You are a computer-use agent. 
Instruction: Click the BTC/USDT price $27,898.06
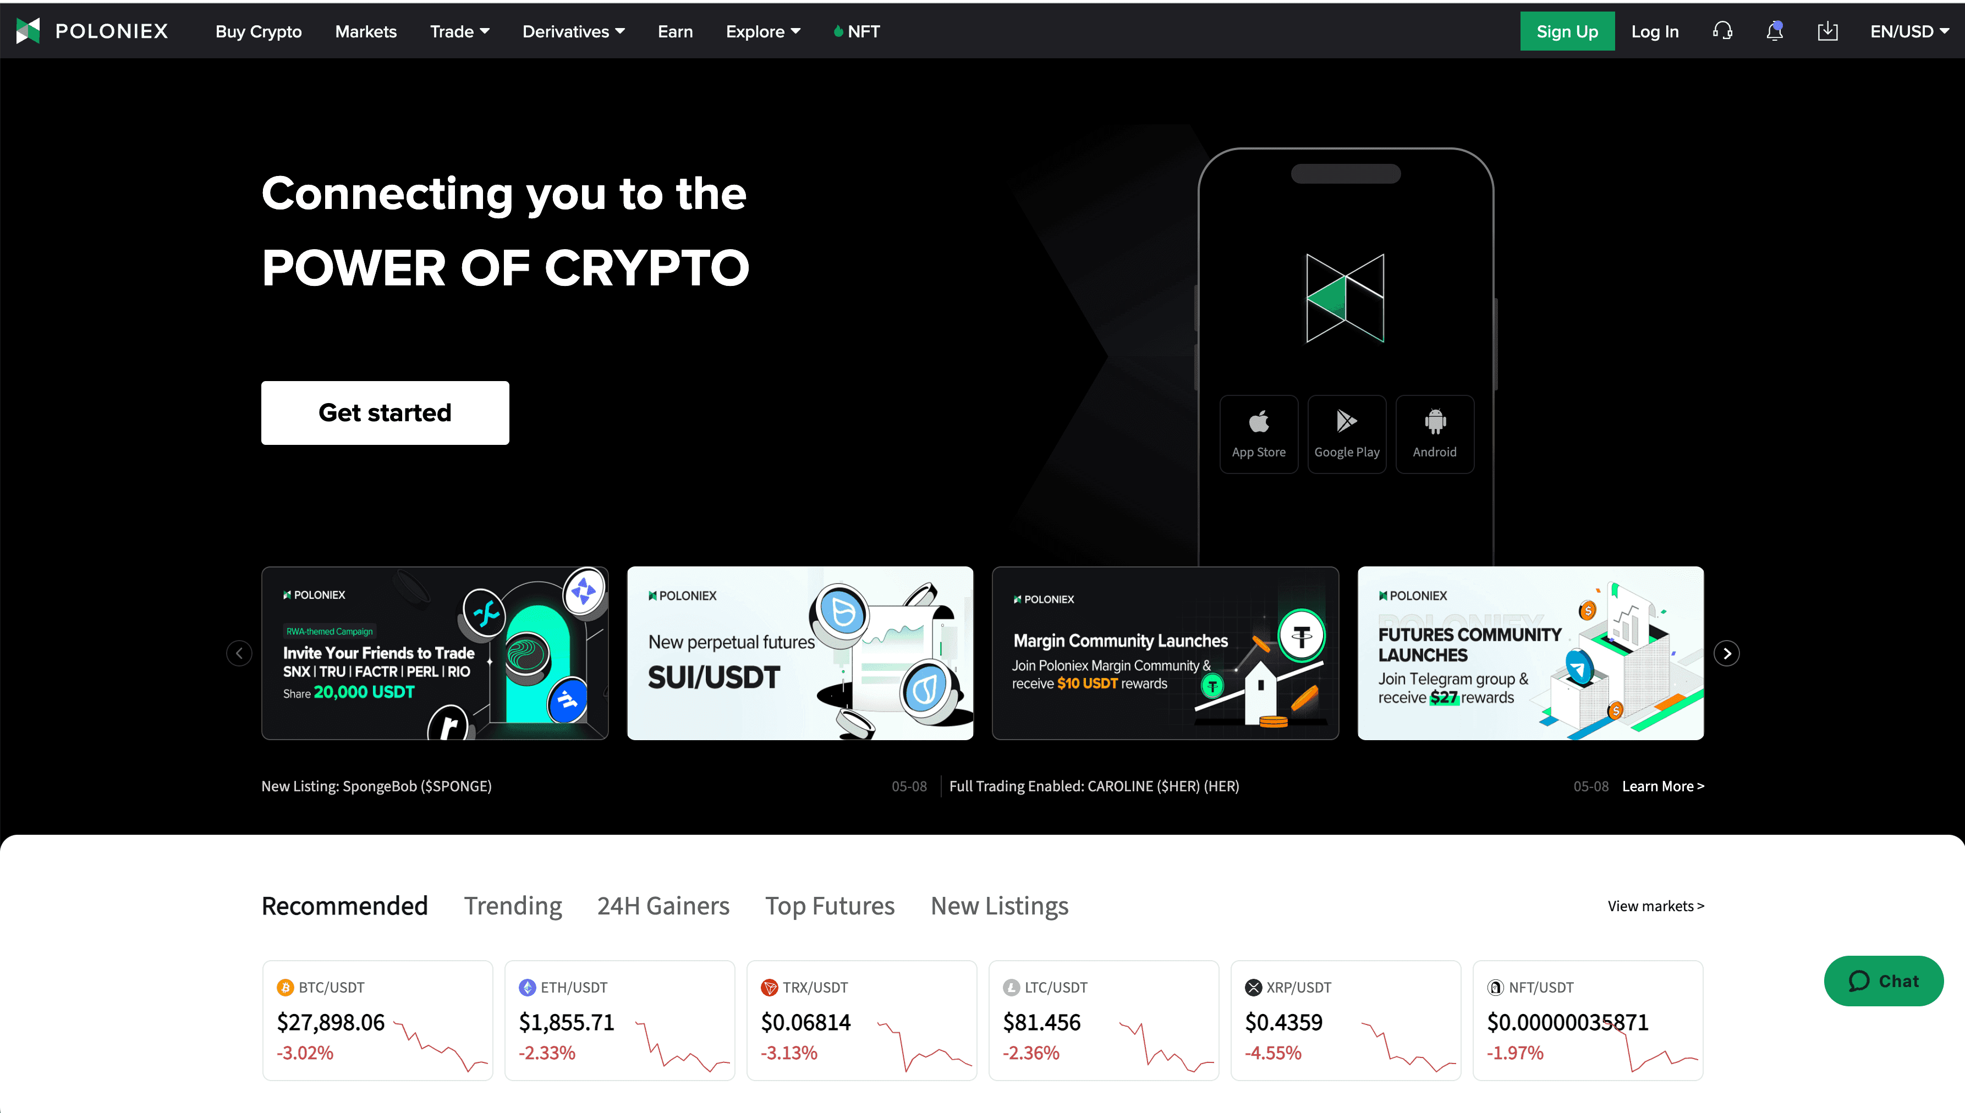(x=330, y=1022)
